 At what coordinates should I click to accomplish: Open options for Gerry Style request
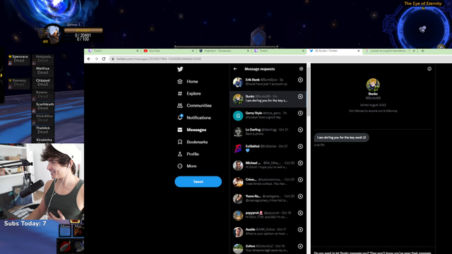click(x=300, y=113)
